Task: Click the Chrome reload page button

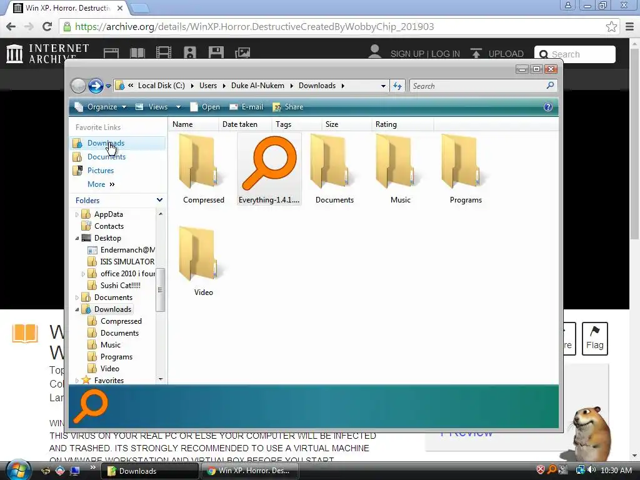Action: click(47, 26)
